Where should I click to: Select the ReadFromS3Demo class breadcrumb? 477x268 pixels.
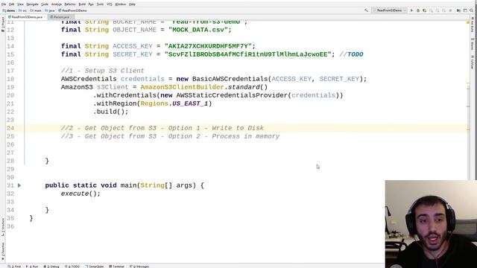pos(72,10)
